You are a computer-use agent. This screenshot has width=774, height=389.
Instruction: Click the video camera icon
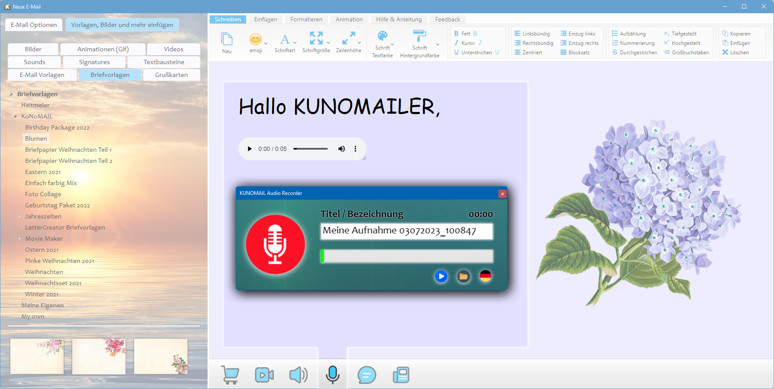click(x=264, y=375)
